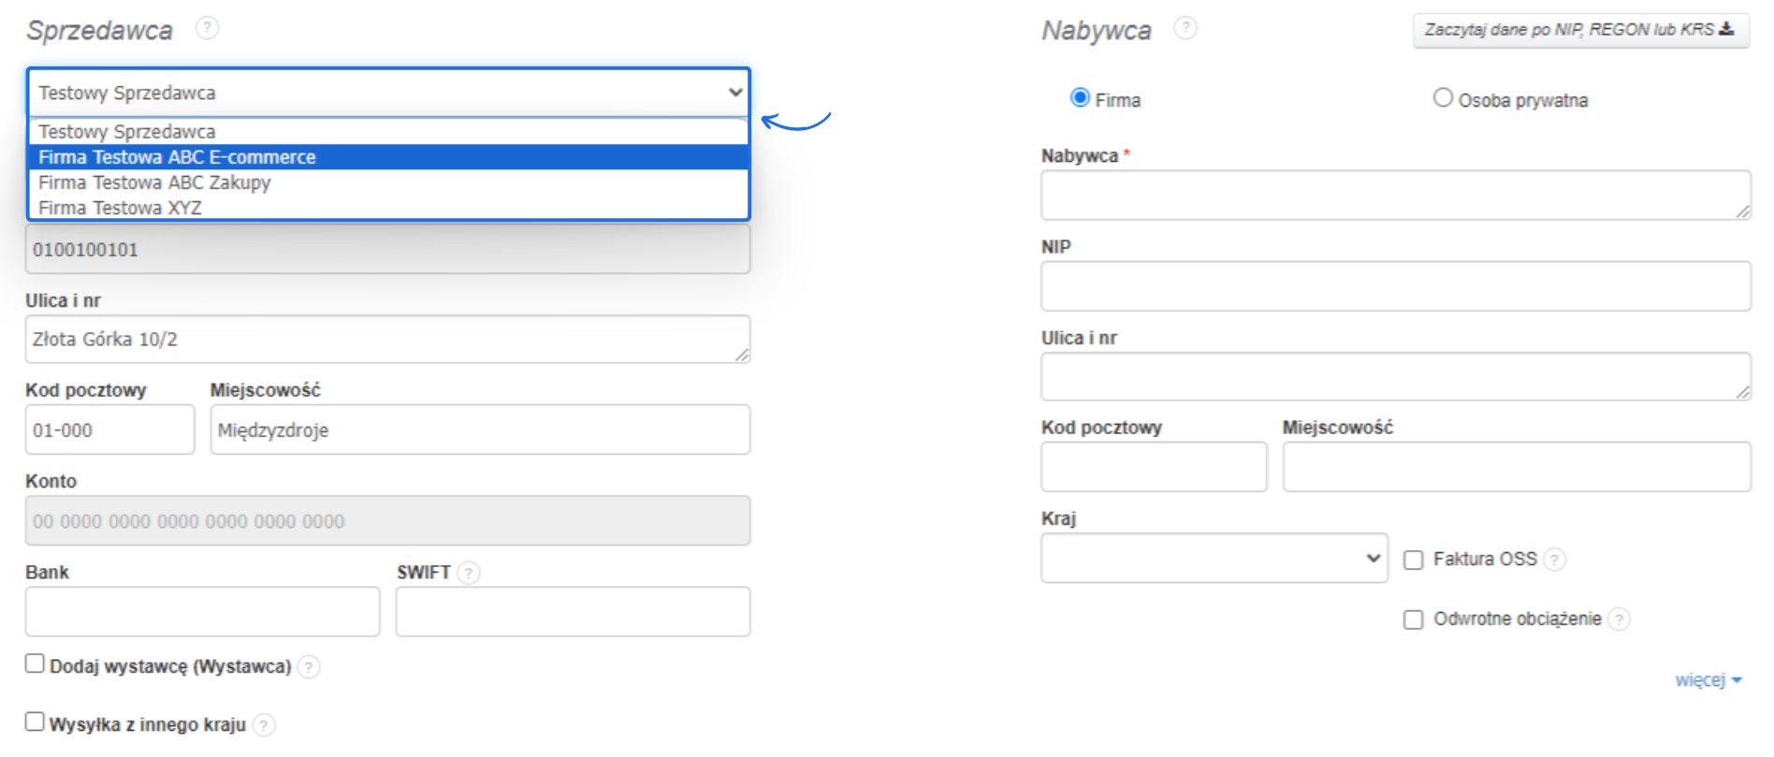
Task: Select the Osoba prywatna radio option
Action: coord(1443,98)
